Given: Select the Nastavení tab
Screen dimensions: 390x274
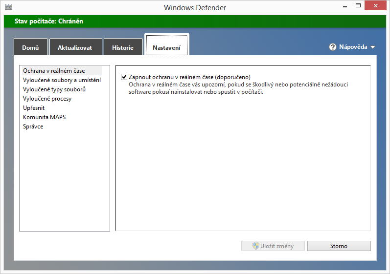Looking at the screenshot, I should [167, 45].
